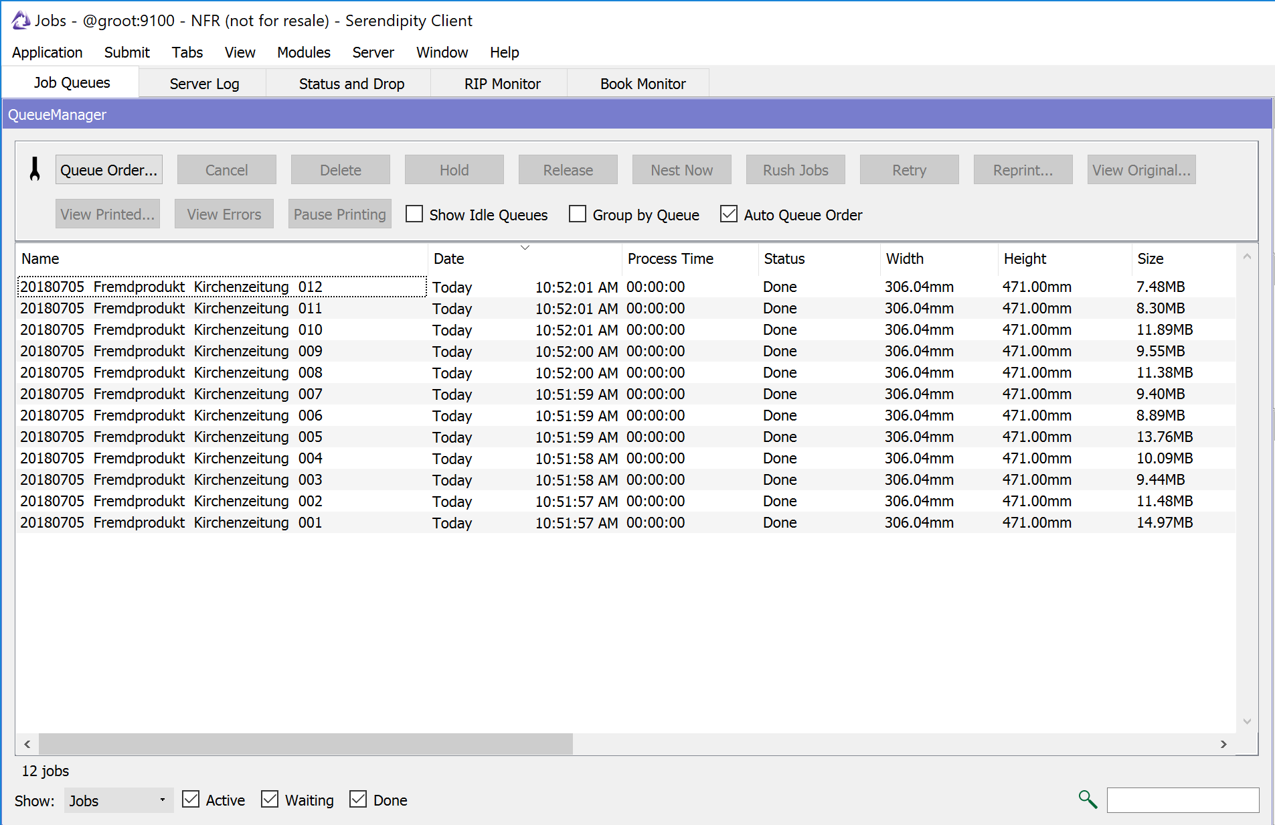Click the horizontal scrollbar right arrow

pos(1223,744)
